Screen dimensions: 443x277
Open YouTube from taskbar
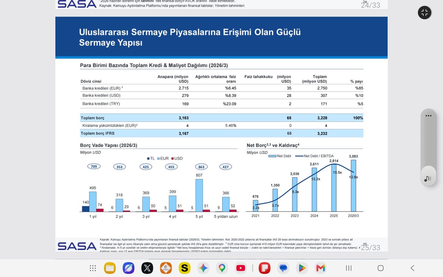click(x=241, y=268)
